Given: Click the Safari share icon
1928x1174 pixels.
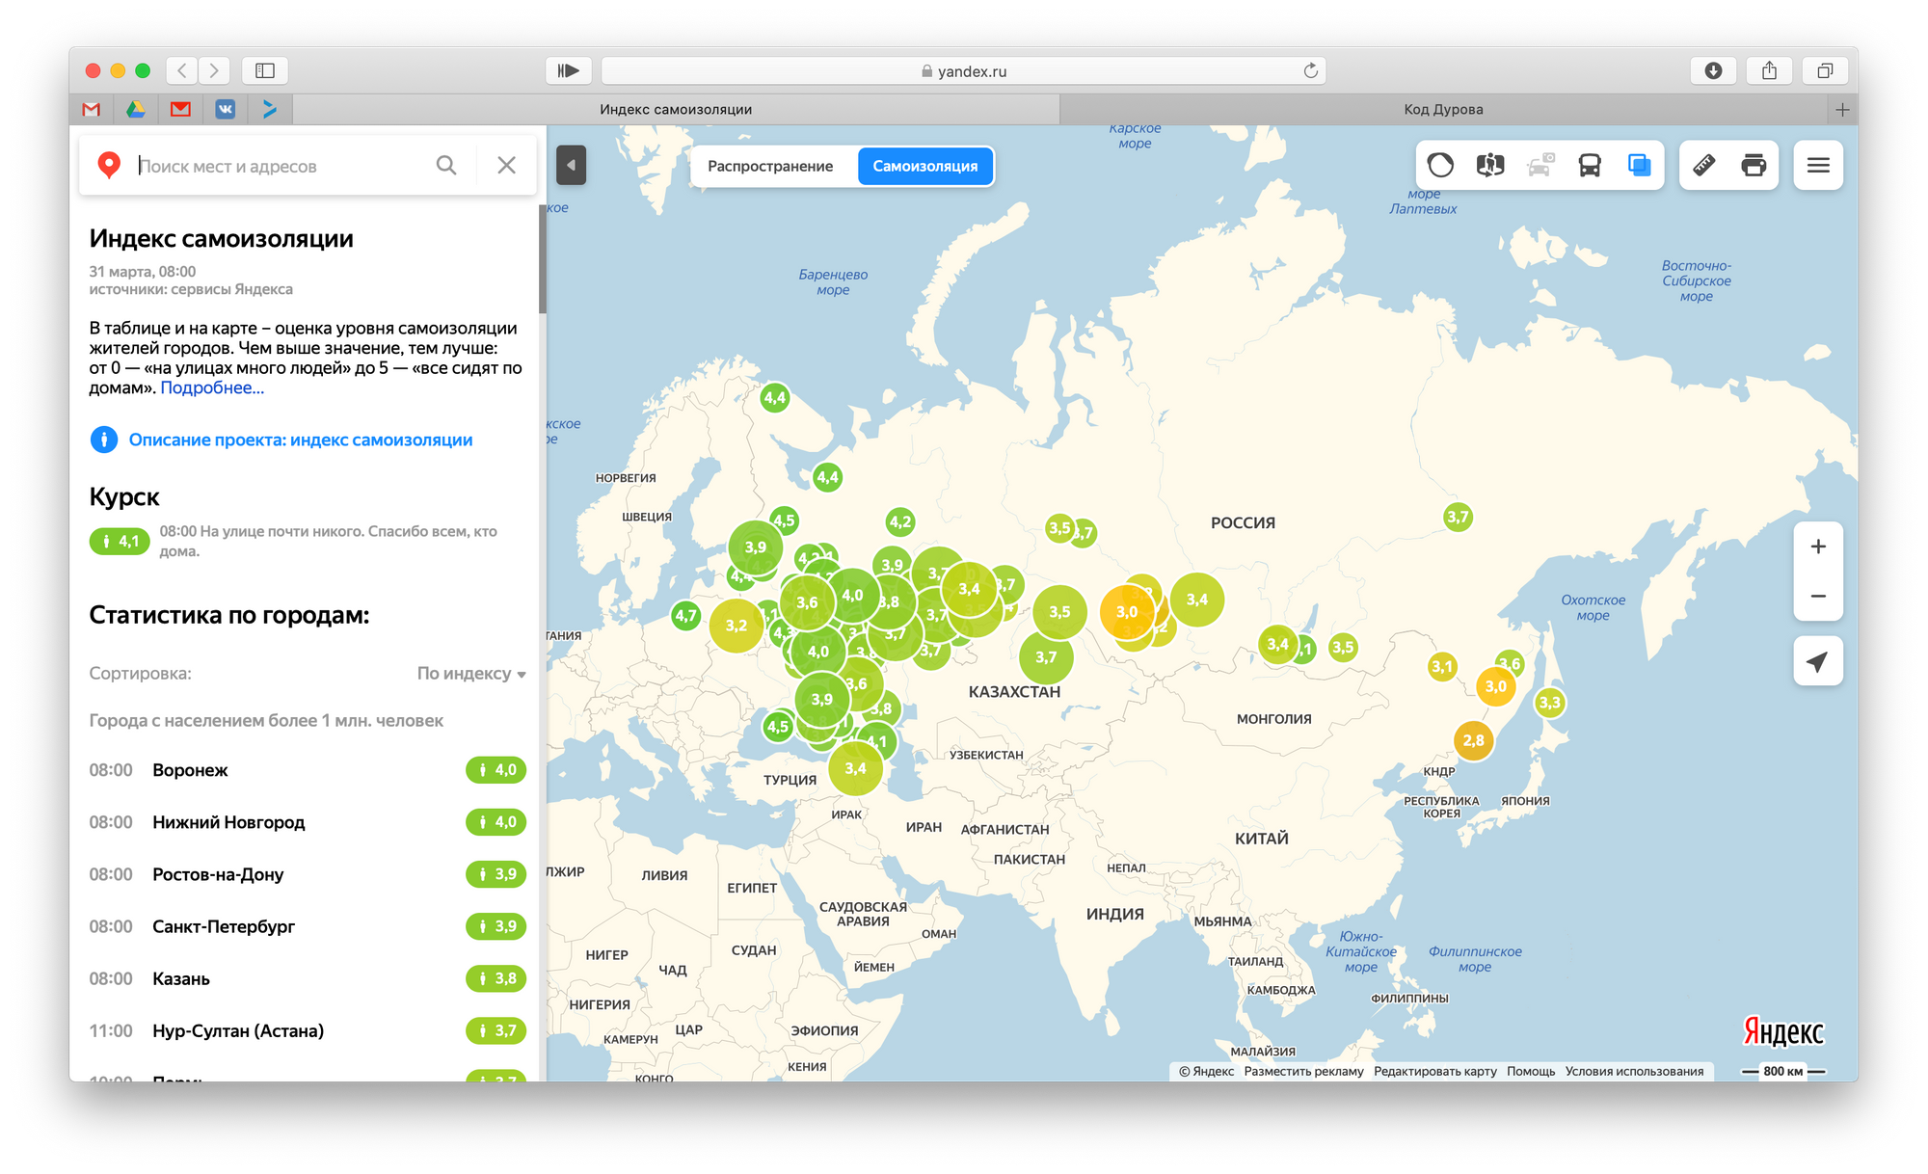Looking at the screenshot, I should [x=1769, y=70].
